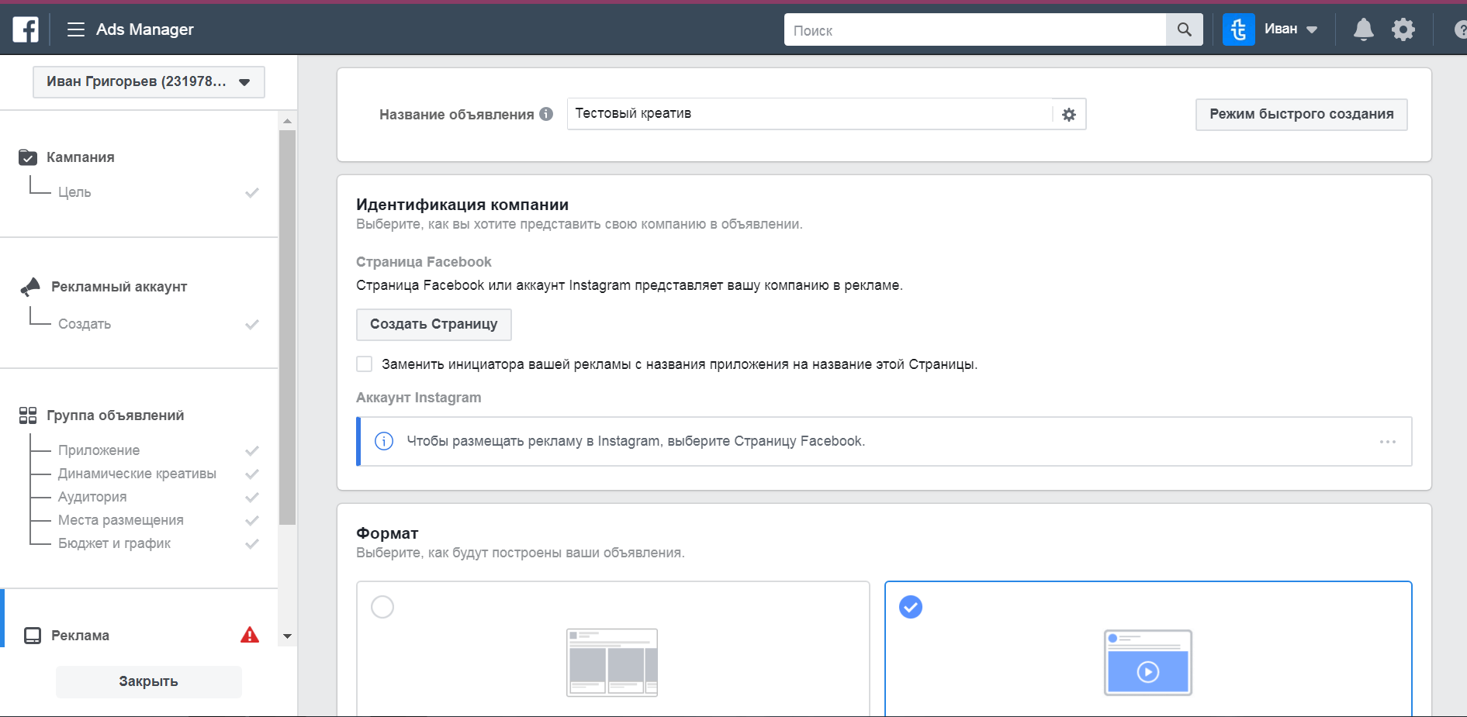
Task: Click the single video format illustration
Action: click(x=1148, y=663)
